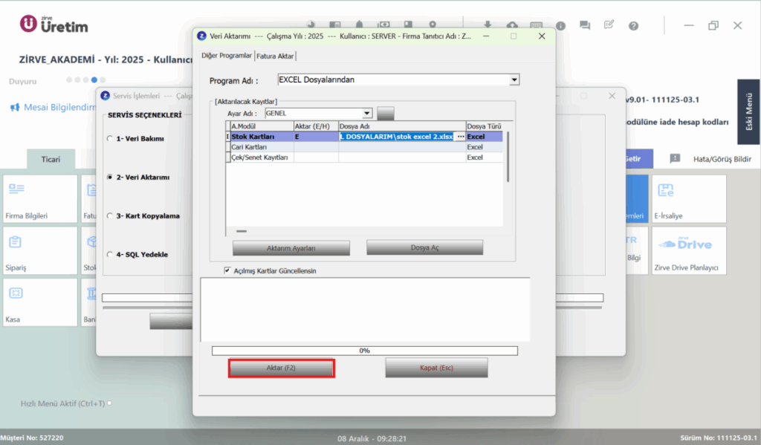Click the 08 Aralık date and time

point(372,438)
